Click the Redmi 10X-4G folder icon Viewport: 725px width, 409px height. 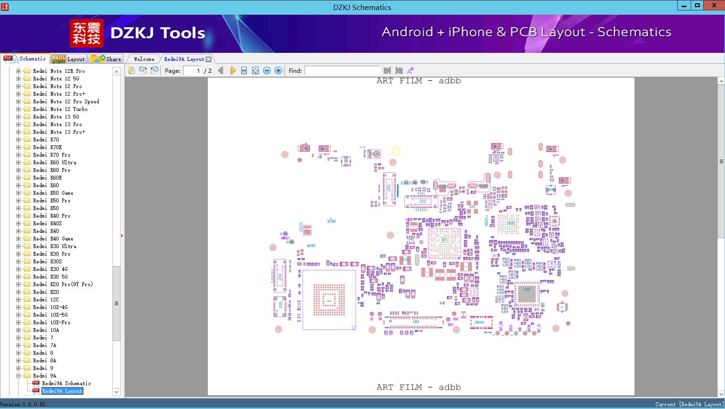point(27,307)
